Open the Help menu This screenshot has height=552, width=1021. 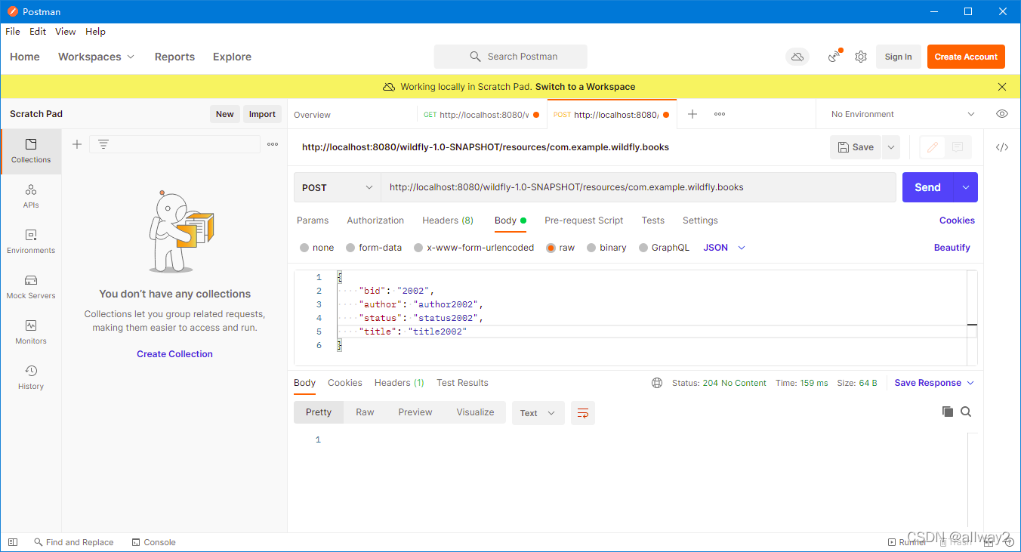click(95, 32)
